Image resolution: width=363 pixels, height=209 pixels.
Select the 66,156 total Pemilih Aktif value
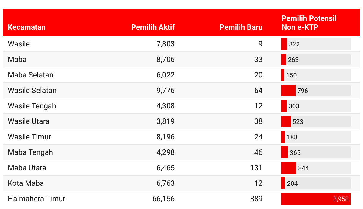(x=163, y=199)
